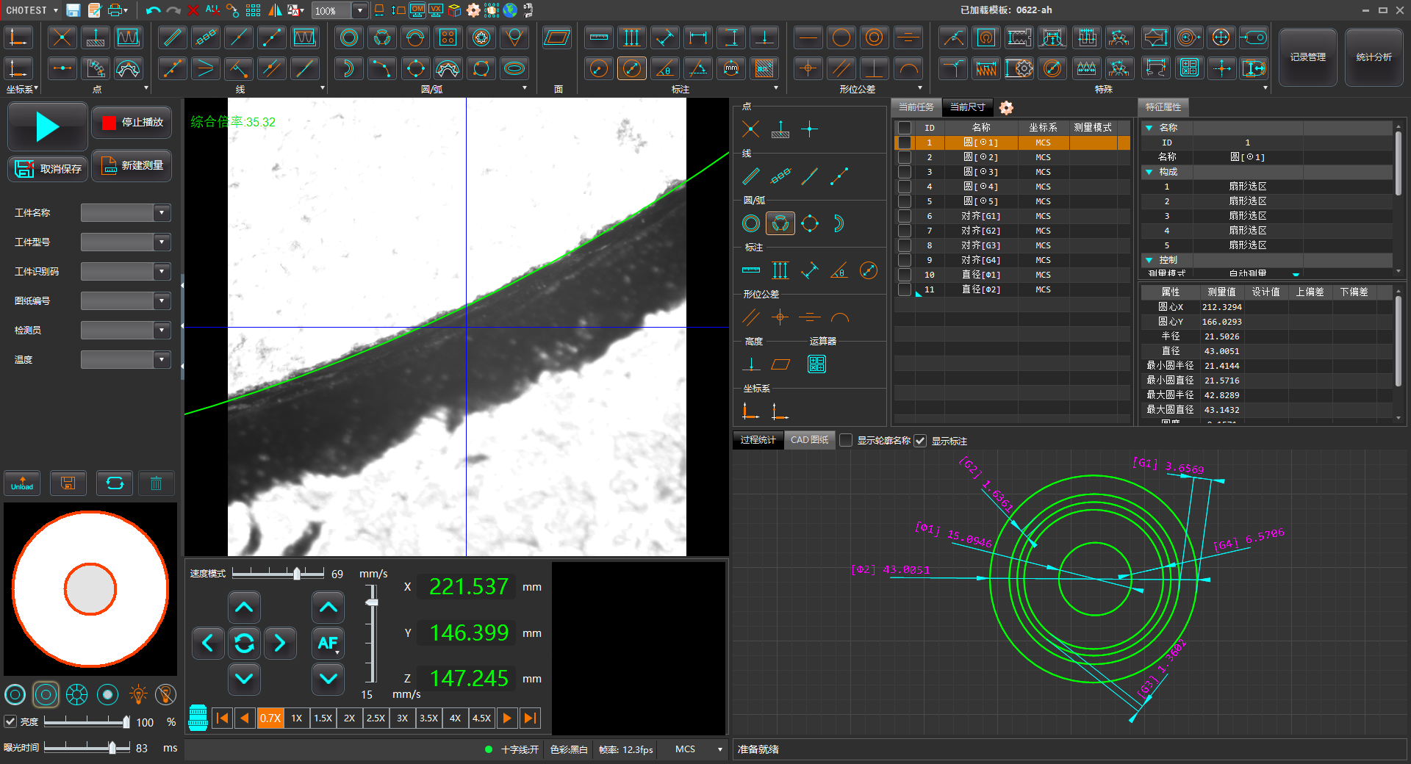The image size is (1411, 764).
Task: Click the gear settings icon beside 当前尺寸
Action: coord(1006,108)
